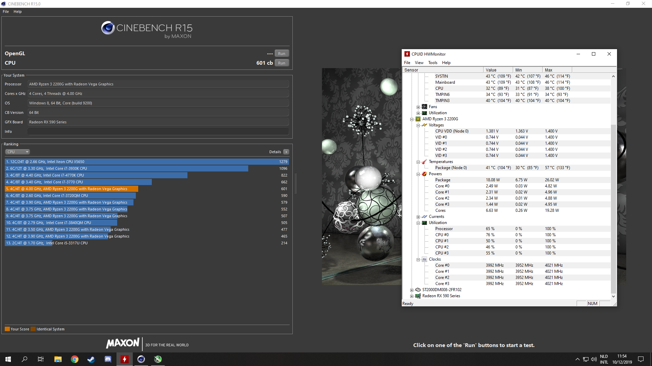The image size is (652, 366).
Task: Click the Clocks signal icon
Action: coord(424,259)
